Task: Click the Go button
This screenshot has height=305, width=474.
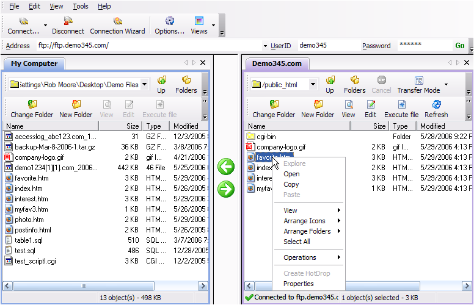Action: tap(460, 46)
